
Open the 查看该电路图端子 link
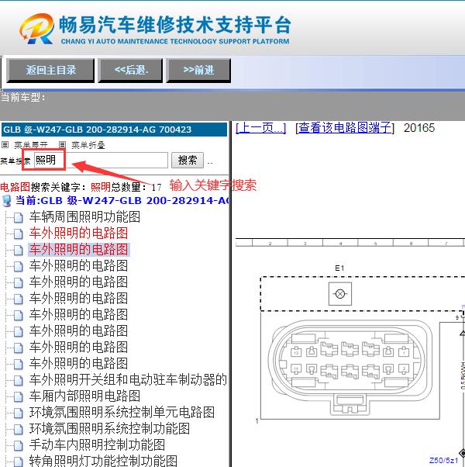[345, 128]
